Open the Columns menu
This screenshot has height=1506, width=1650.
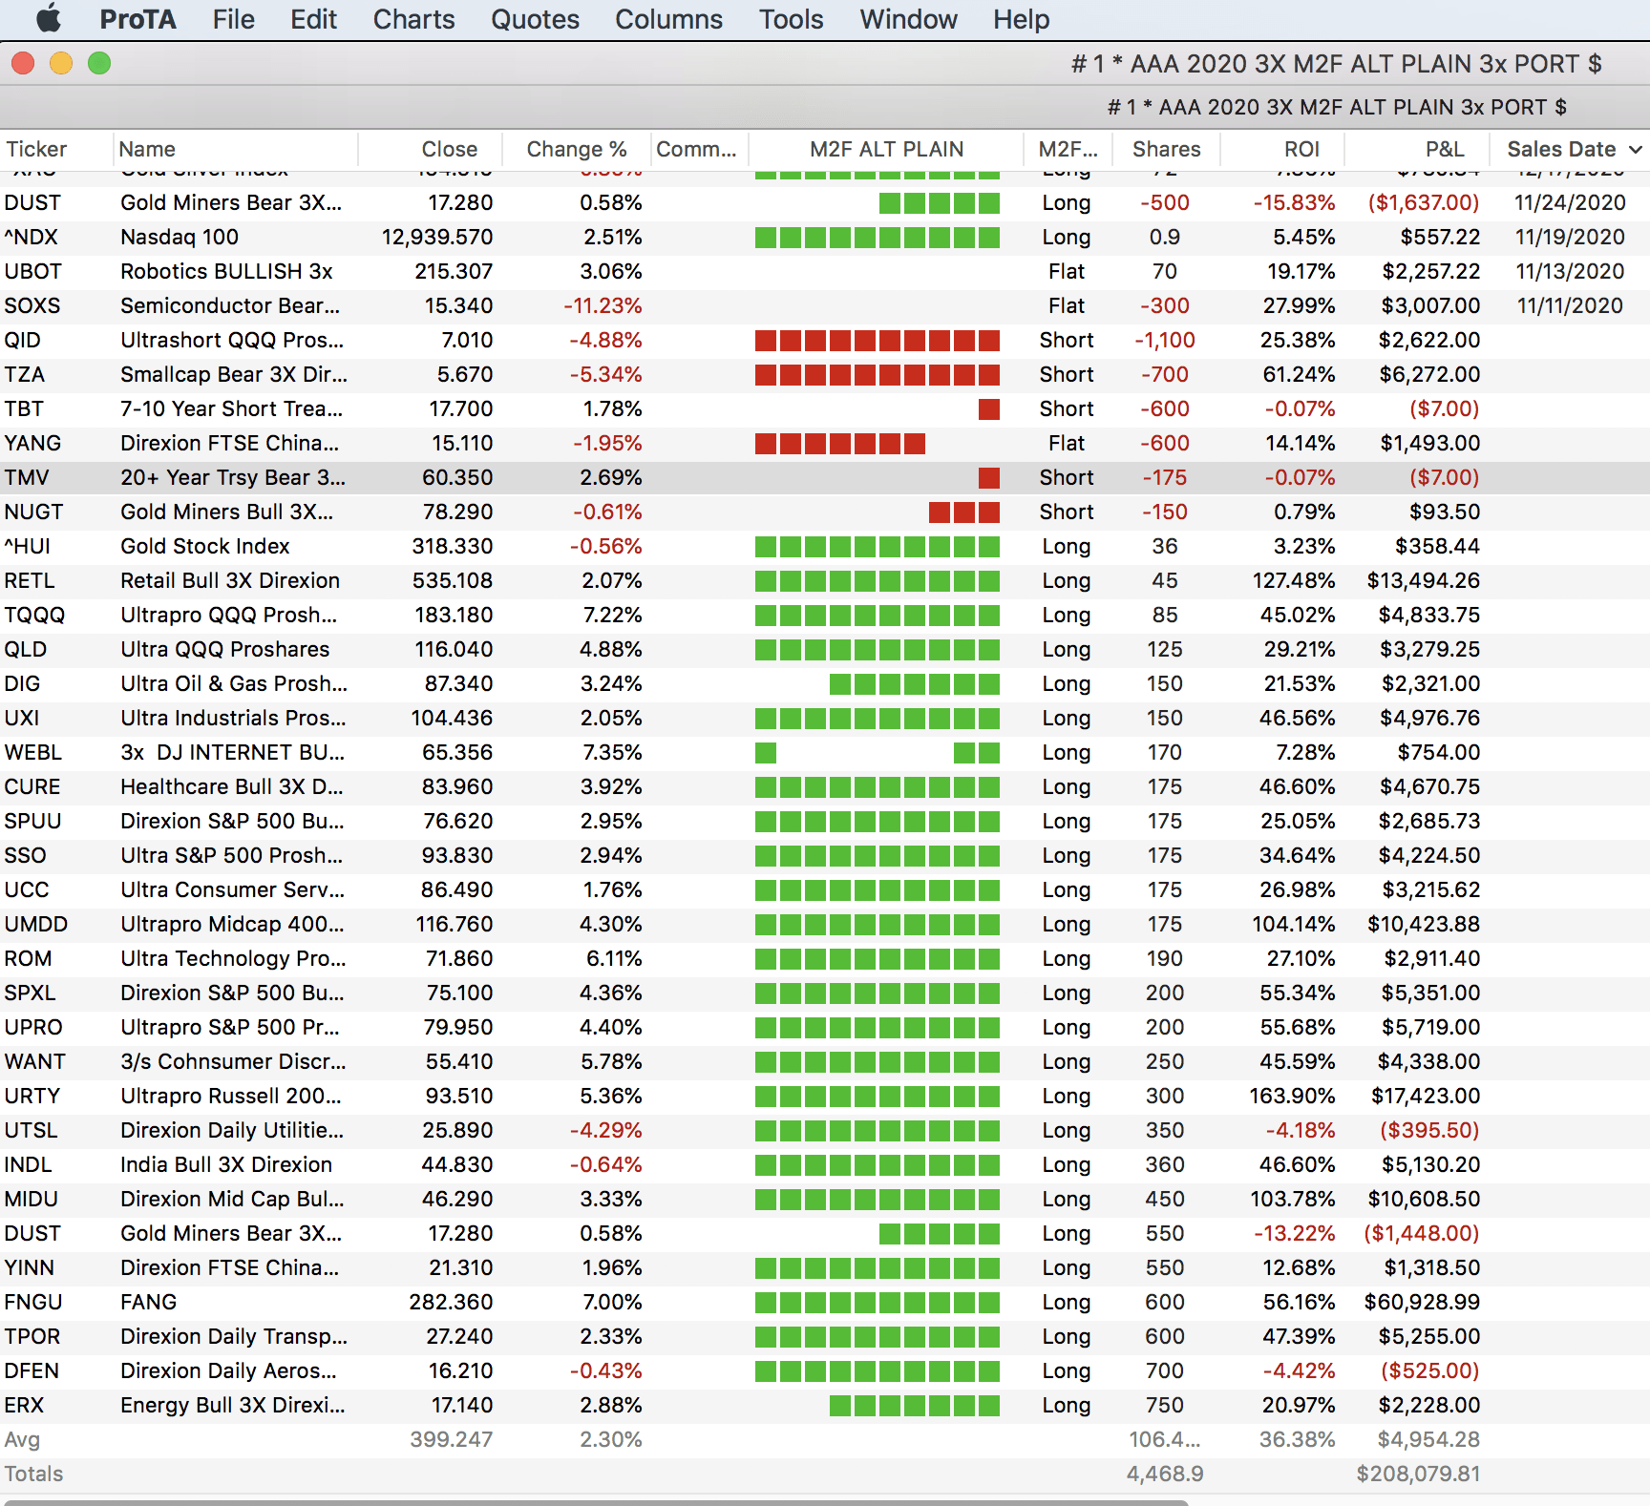pos(668,19)
